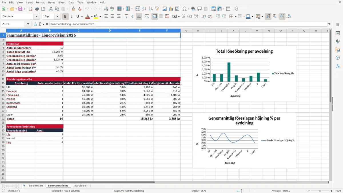
Task: Open the font size dropdown
Action: point(57,17)
